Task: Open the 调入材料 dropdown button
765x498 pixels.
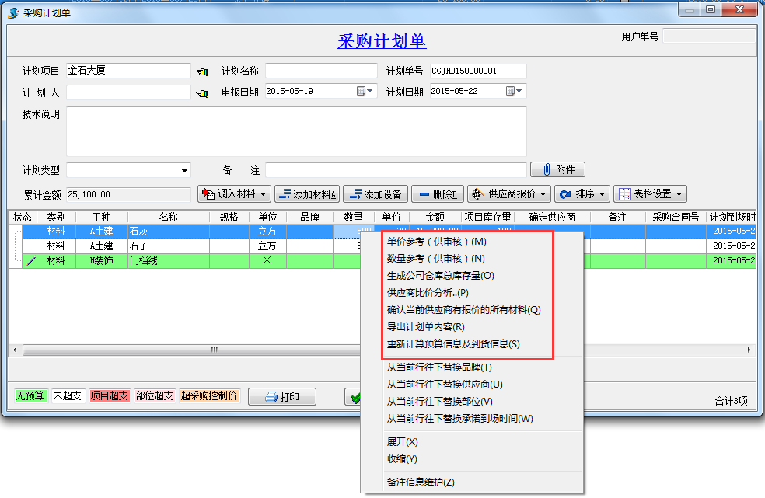Action: 235,193
